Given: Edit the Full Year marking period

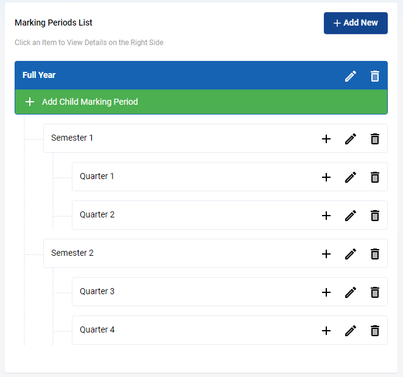Looking at the screenshot, I should tap(351, 76).
